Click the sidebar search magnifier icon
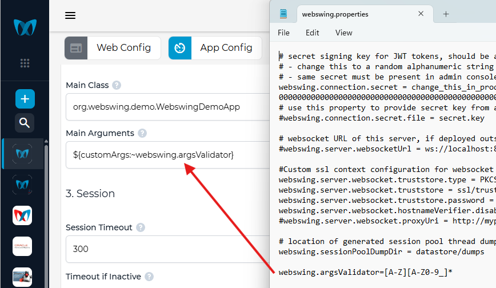Screen dimensions: 496x288 (x=25, y=122)
